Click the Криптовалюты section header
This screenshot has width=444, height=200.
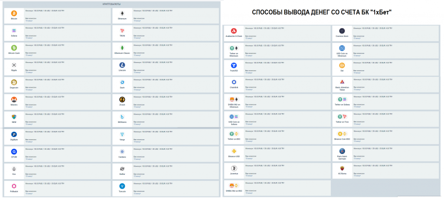point(111,4)
